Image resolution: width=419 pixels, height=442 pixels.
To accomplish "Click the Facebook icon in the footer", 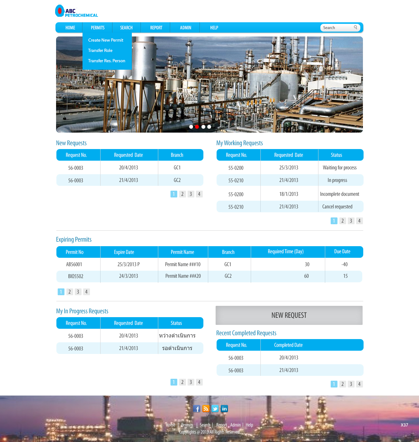I will tap(197, 408).
